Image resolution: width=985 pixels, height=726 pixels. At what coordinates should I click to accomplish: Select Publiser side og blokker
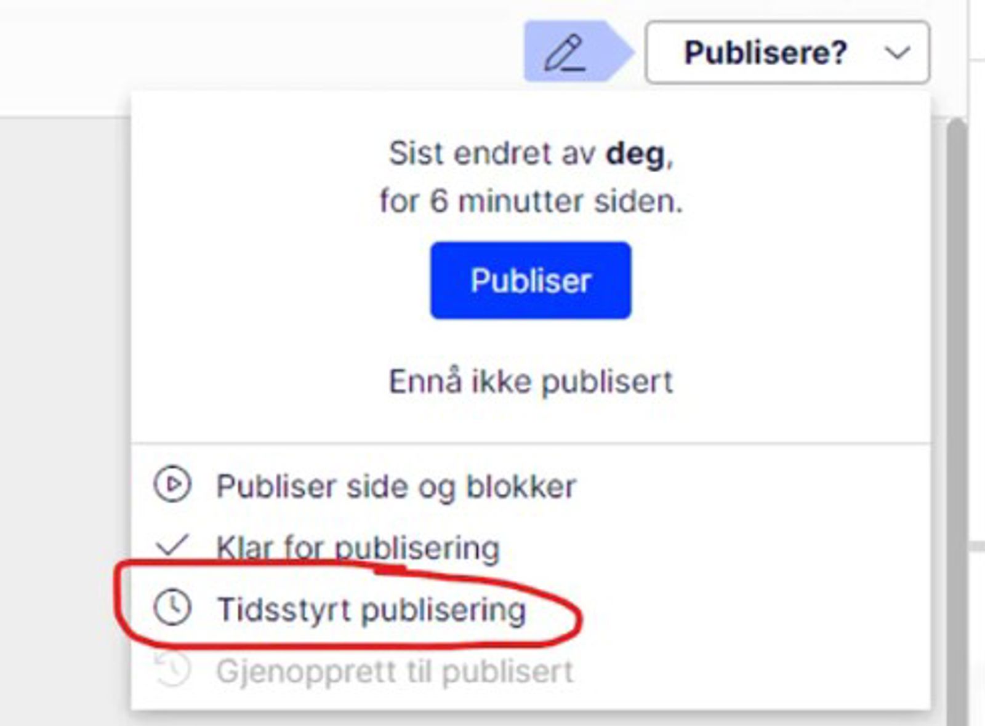coord(396,487)
